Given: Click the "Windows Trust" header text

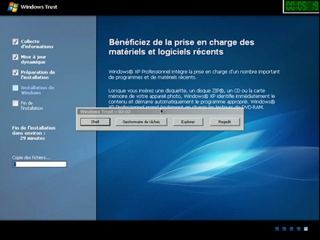Looking at the screenshot, I should (x=39, y=7).
